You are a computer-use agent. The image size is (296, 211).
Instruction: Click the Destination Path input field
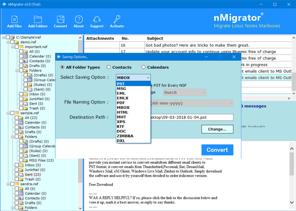pos(192,117)
